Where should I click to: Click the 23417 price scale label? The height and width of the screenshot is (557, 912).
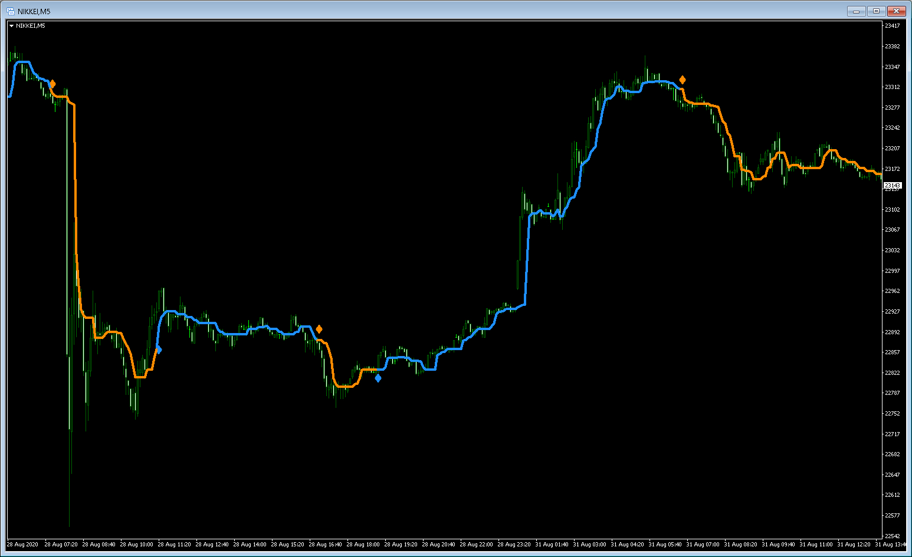[x=893, y=26]
